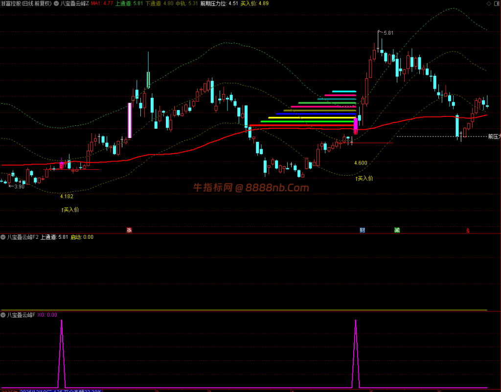Click the yellow stacked horizontal bar

tap(312, 117)
